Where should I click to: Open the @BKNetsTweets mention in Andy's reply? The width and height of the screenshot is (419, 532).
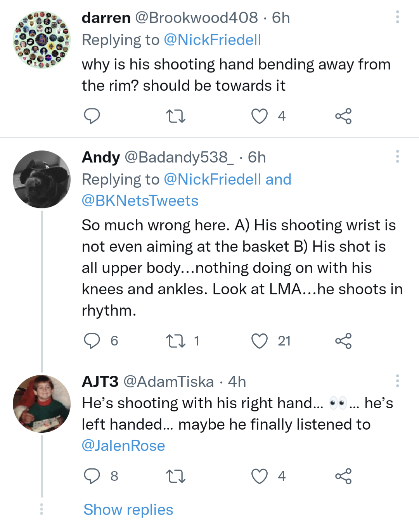(140, 201)
